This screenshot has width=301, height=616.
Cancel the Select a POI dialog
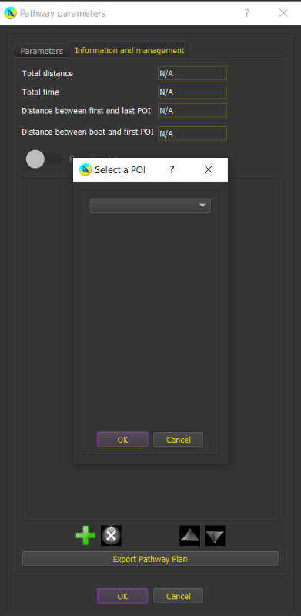pos(179,440)
